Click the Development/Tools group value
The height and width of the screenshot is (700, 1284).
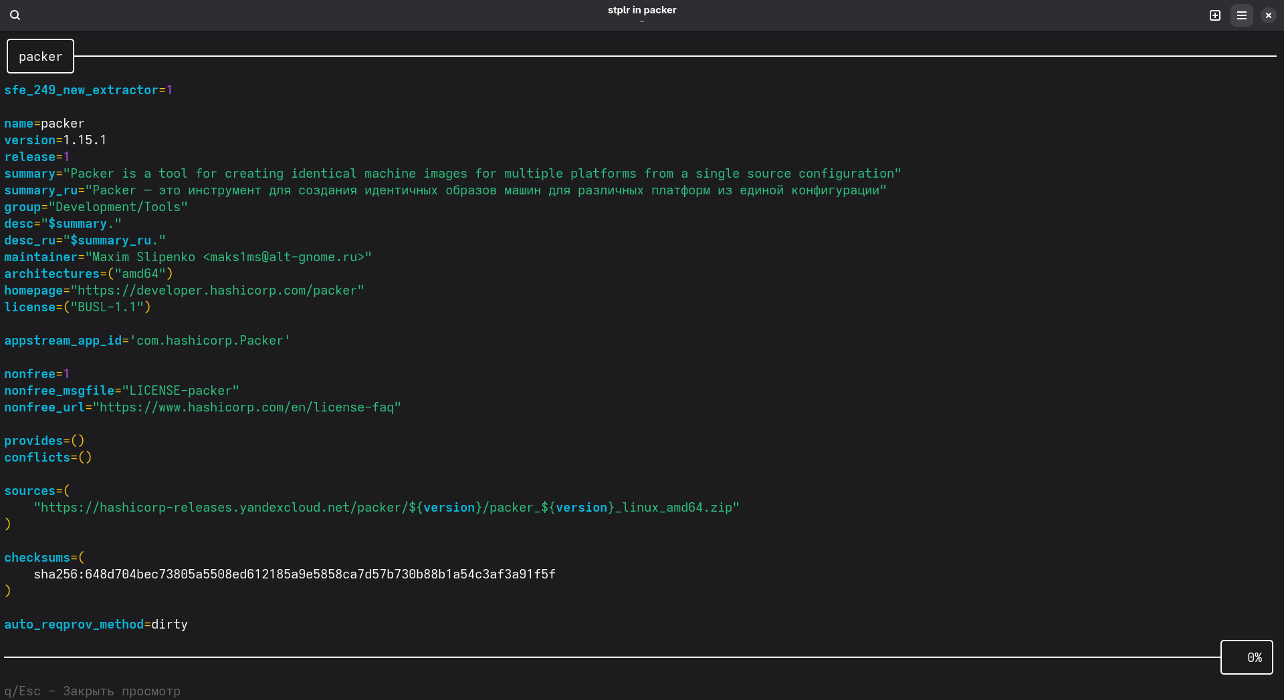[118, 207]
